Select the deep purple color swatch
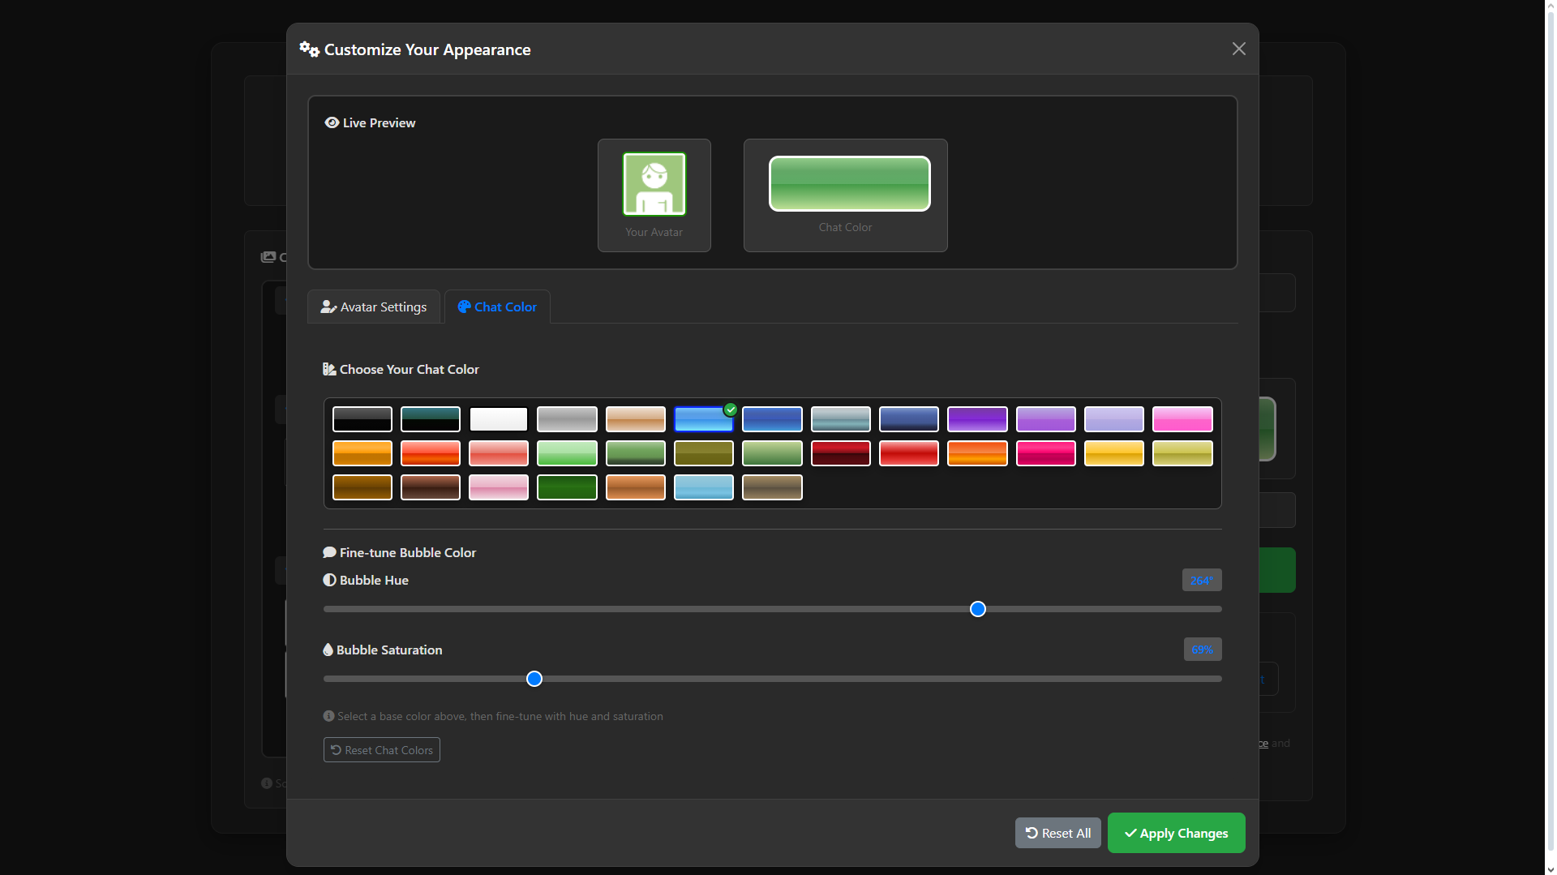Image resolution: width=1557 pixels, height=875 pixels. [x=976, y=419]
